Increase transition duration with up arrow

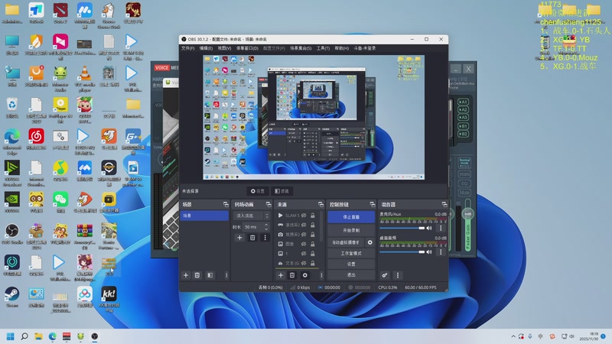coord(266,225)
